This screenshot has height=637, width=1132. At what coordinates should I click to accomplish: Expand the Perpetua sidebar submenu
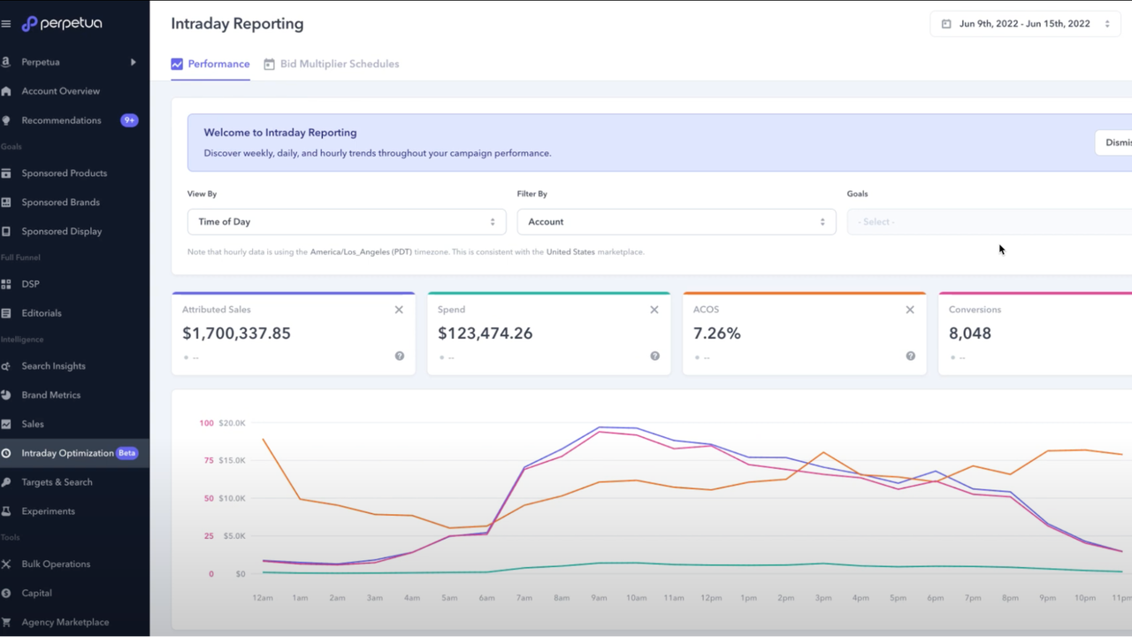[133, 62]
